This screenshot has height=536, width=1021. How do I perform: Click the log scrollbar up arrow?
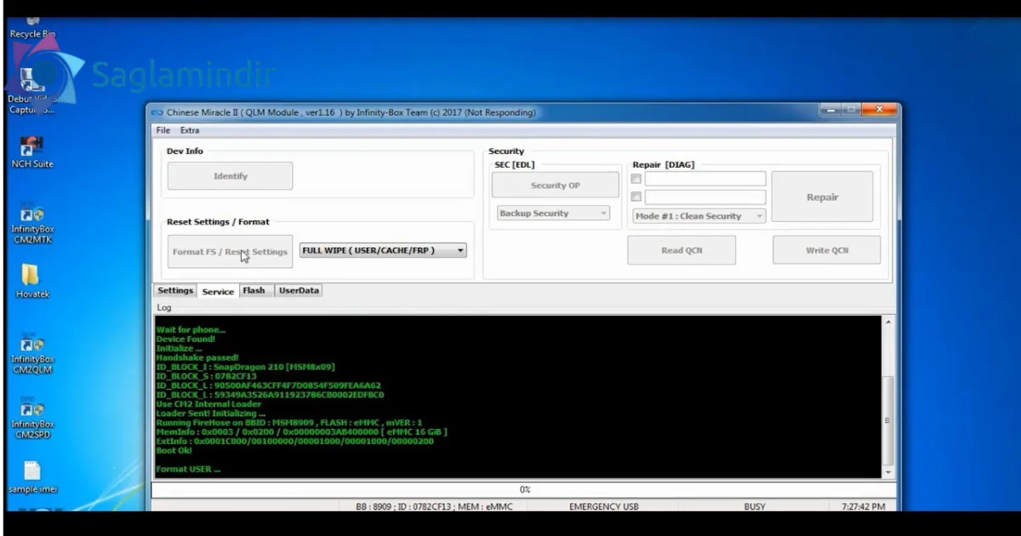[889, 323]
